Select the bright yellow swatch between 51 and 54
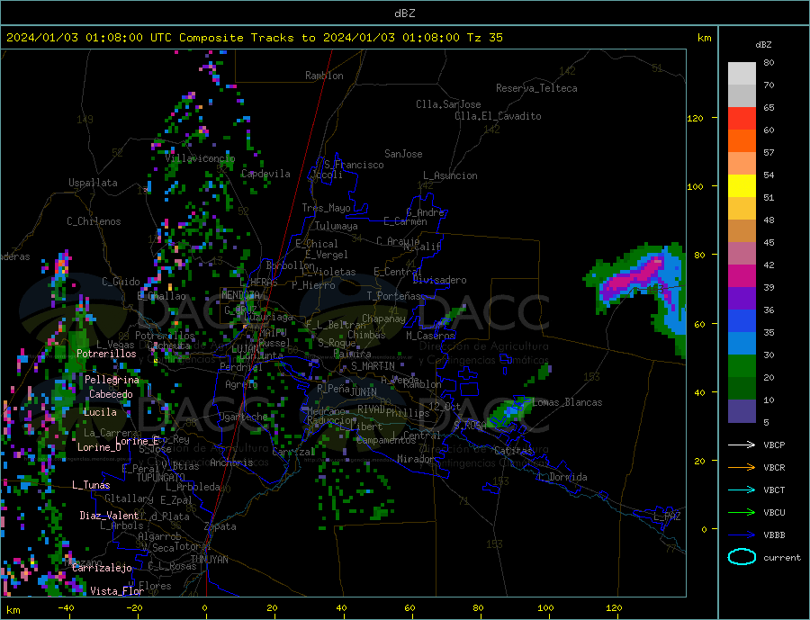This screenshot has height=620, width=810. (742, 186)
